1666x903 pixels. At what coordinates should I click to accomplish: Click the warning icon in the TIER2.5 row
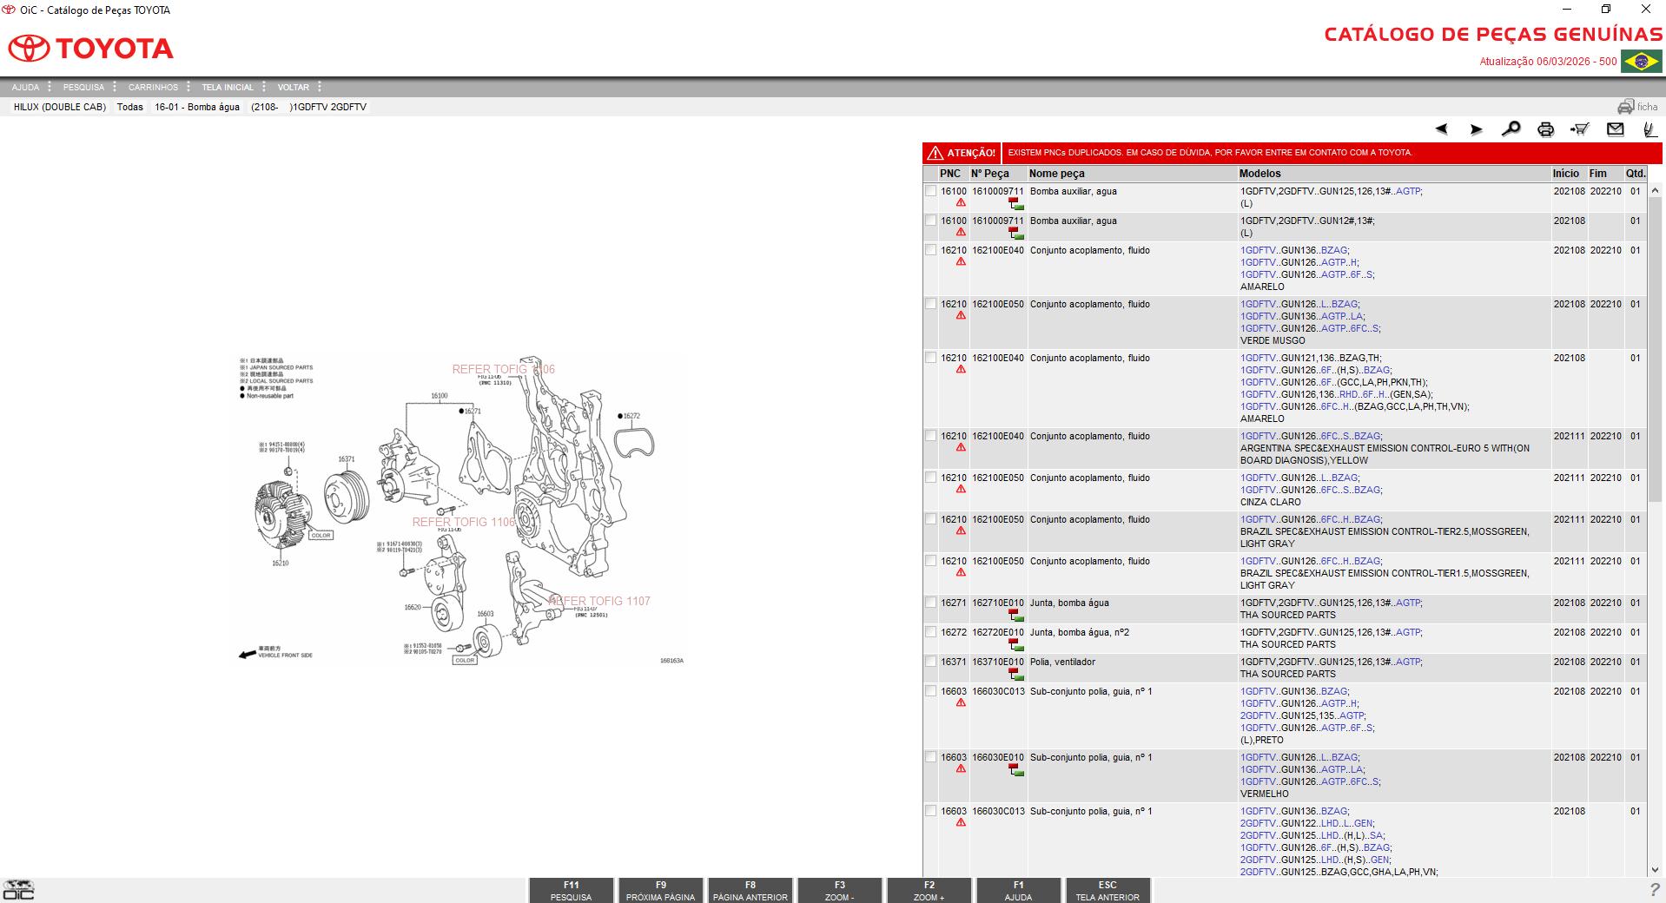coord(961,531)
